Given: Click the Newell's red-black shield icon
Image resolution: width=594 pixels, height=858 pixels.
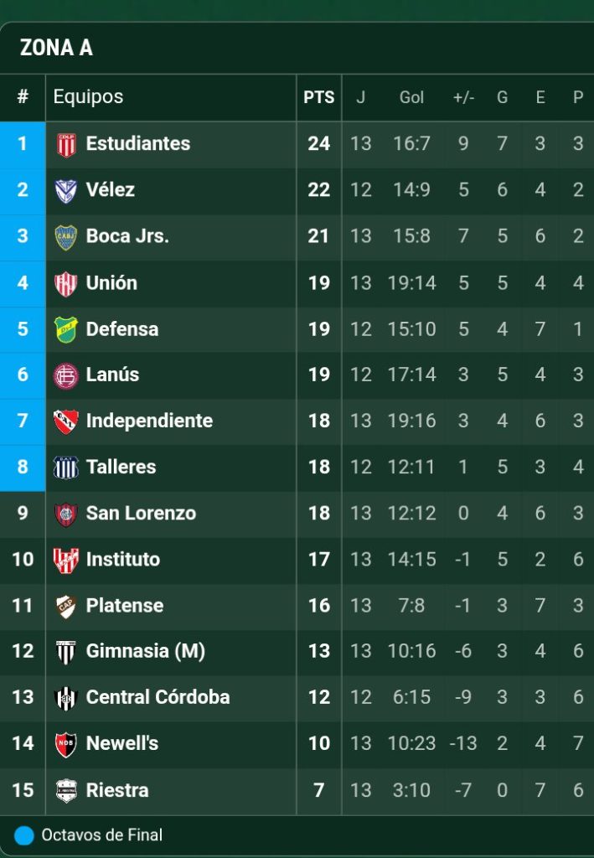Looking at the screenshot, I should [65, 743].
